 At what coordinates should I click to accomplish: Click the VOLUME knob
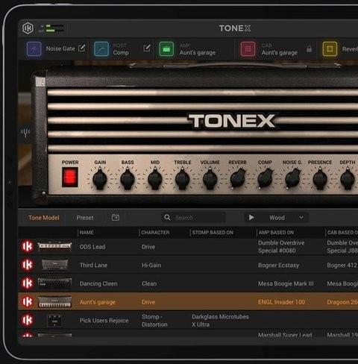tap(210, 178)
